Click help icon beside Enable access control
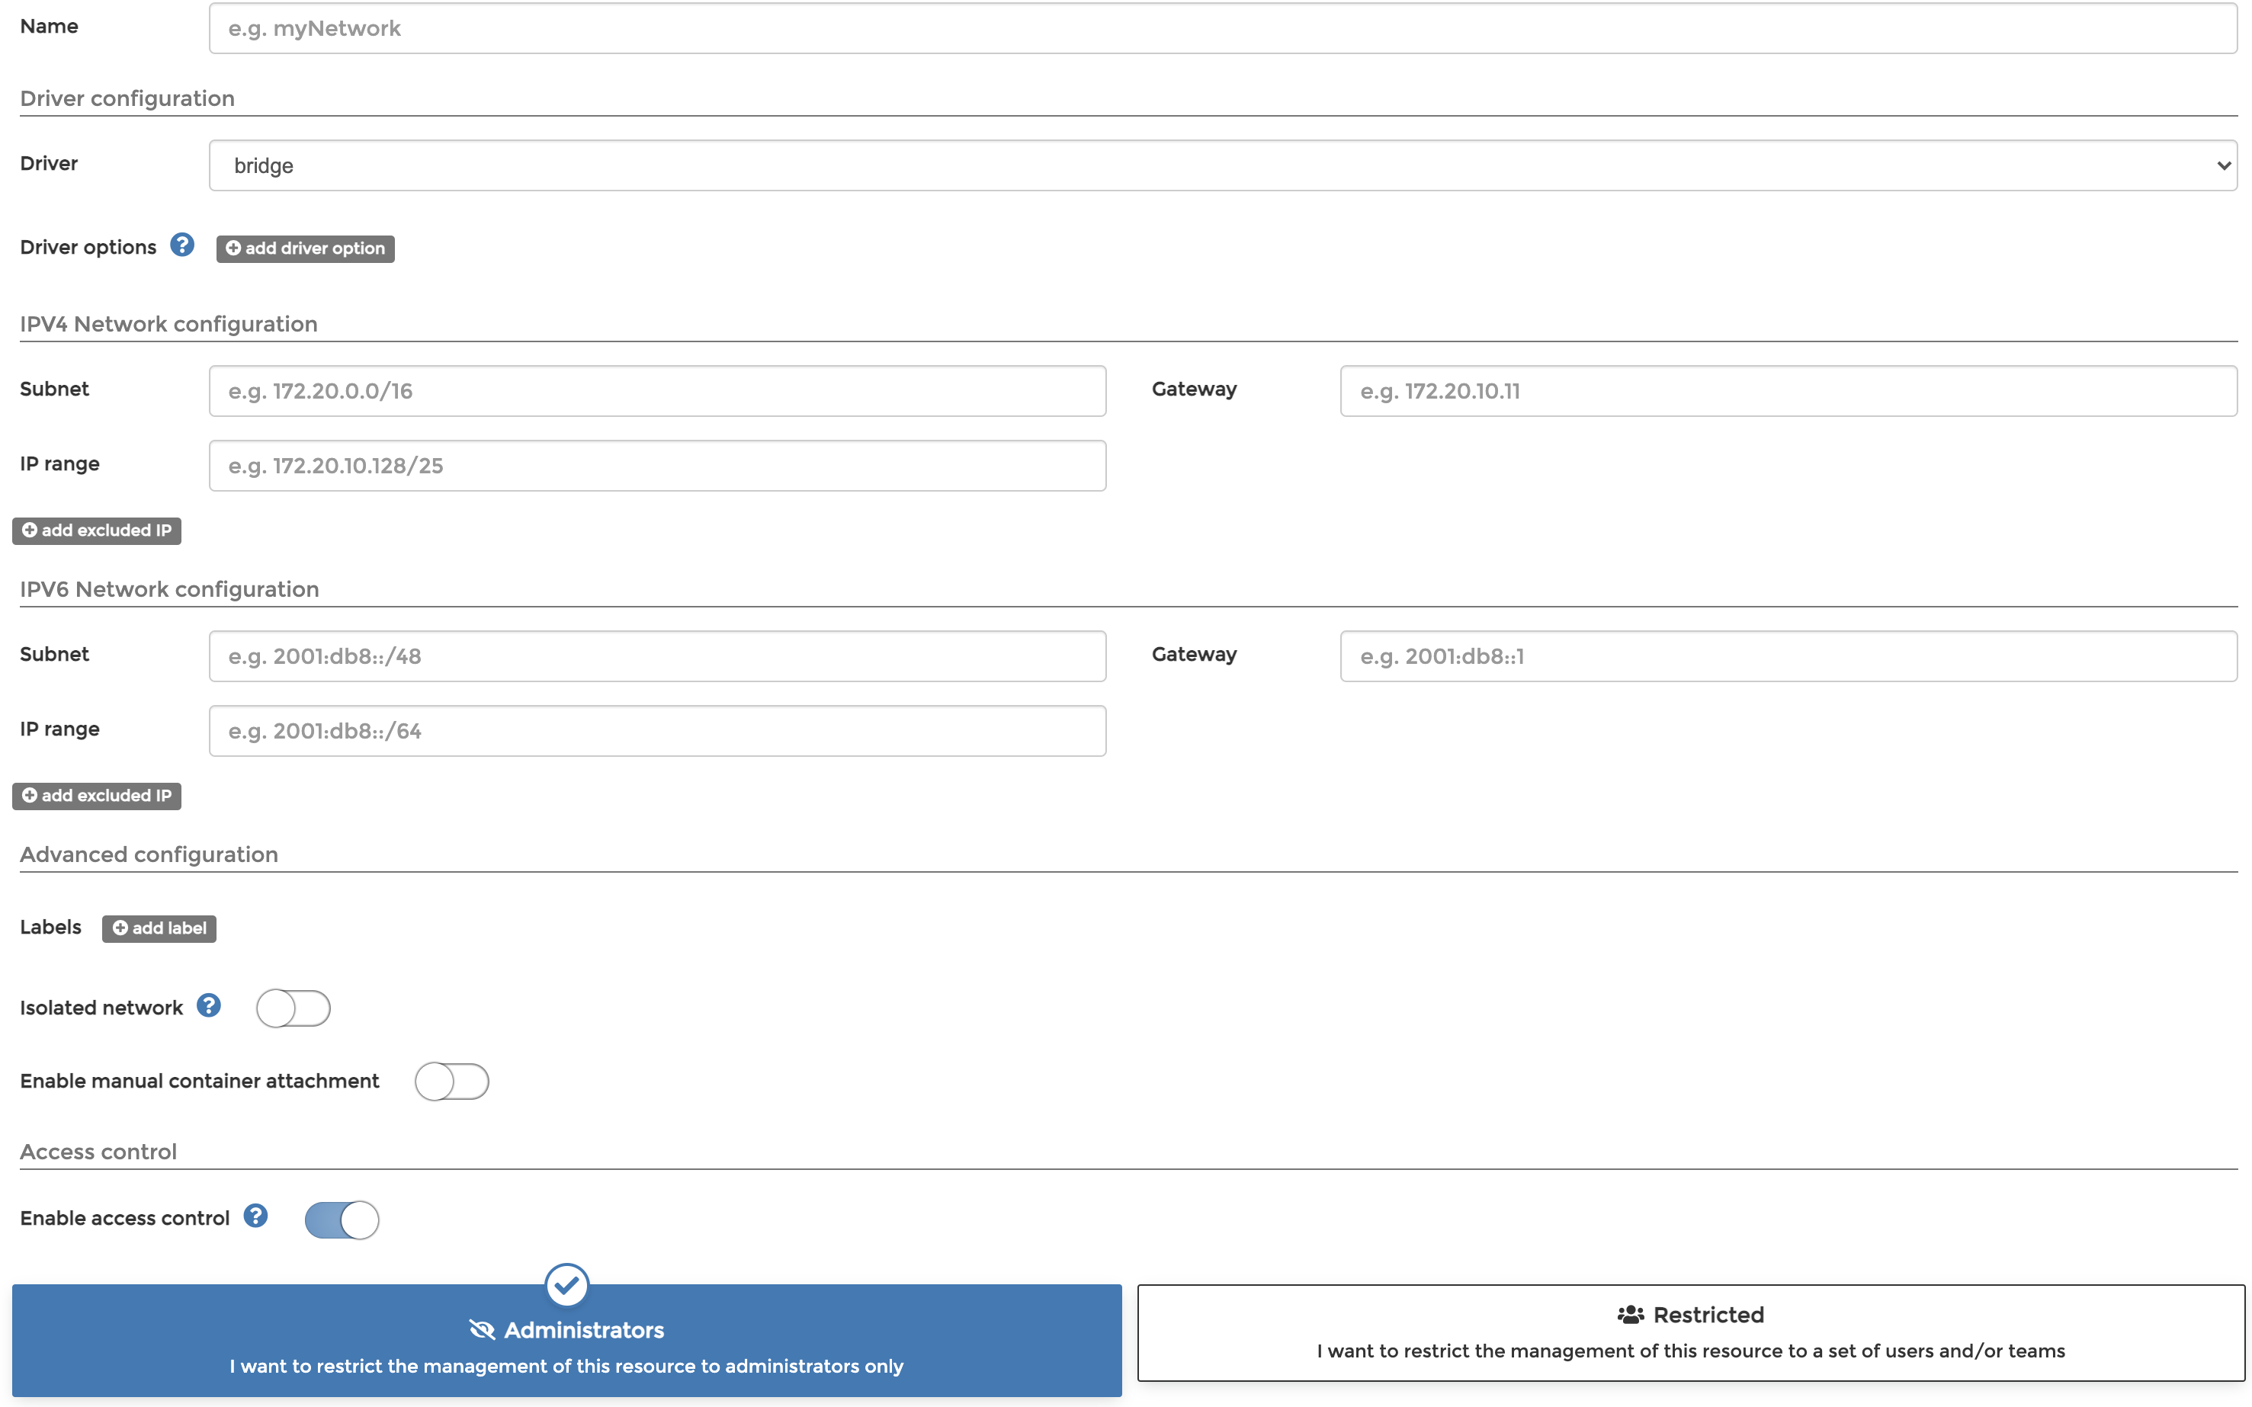 click(x=255, y=1216)
